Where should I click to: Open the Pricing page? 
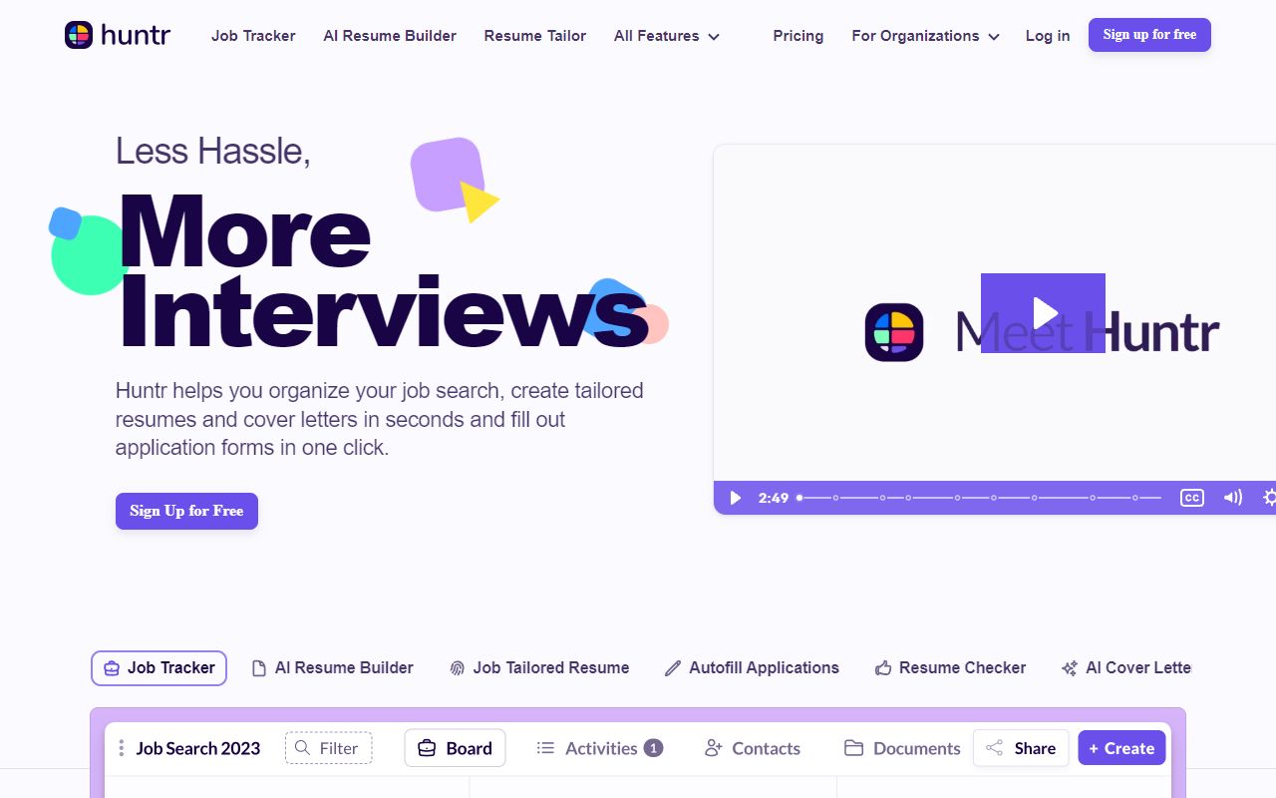point(797,36)
